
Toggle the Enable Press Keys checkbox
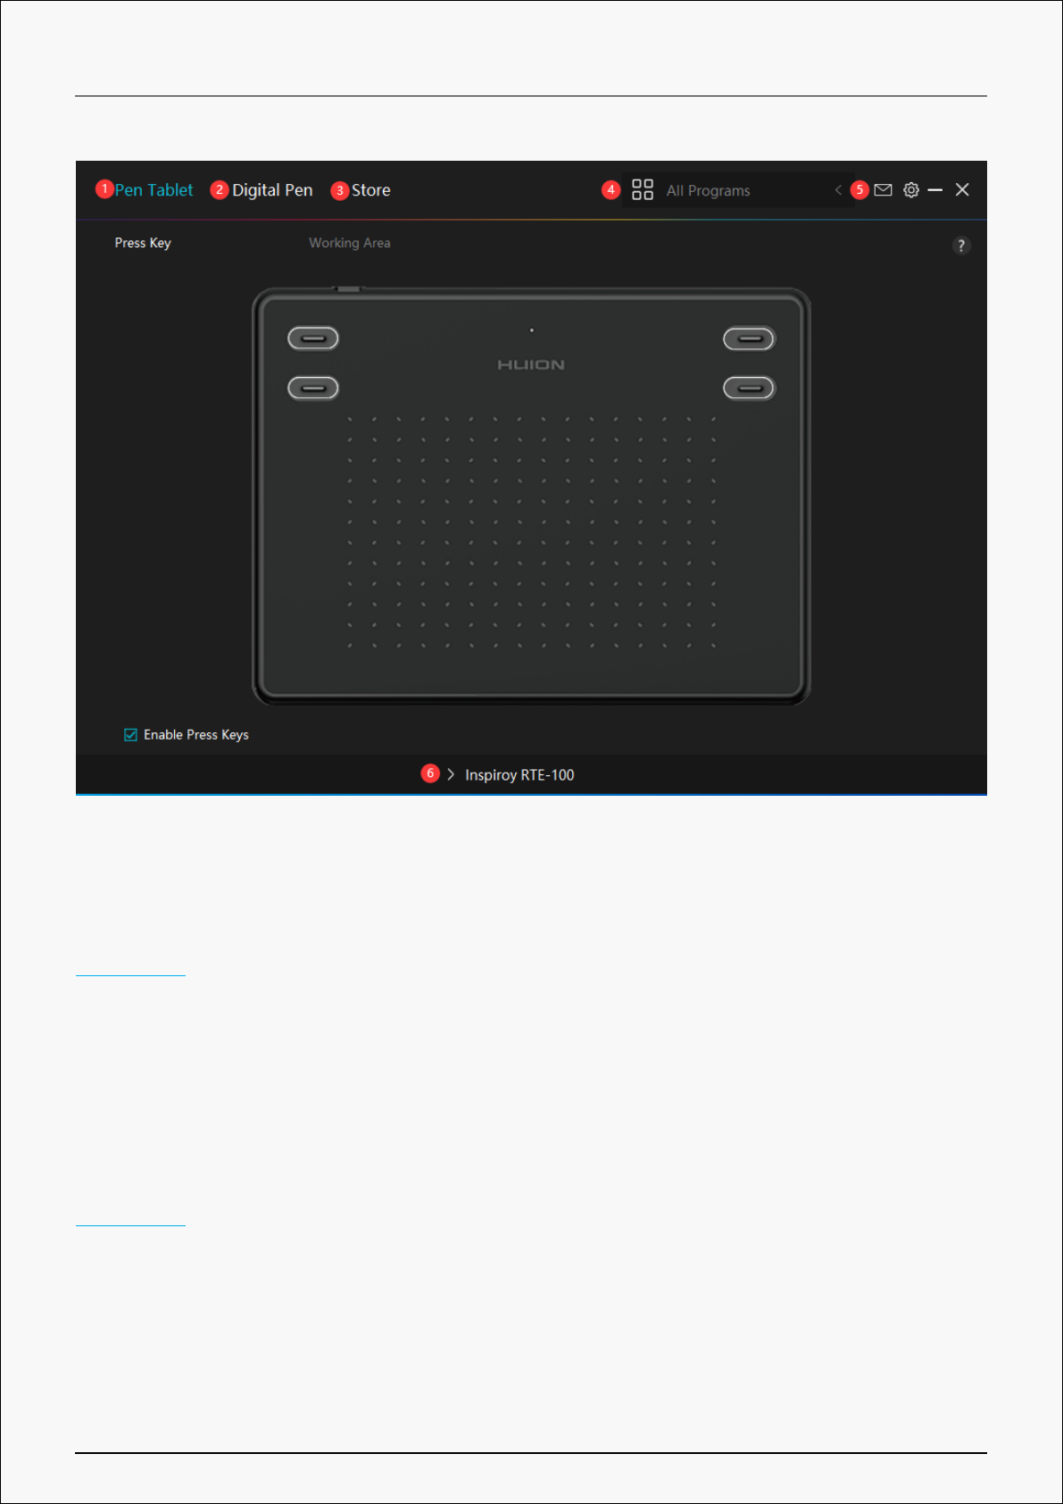pos(131,735)
